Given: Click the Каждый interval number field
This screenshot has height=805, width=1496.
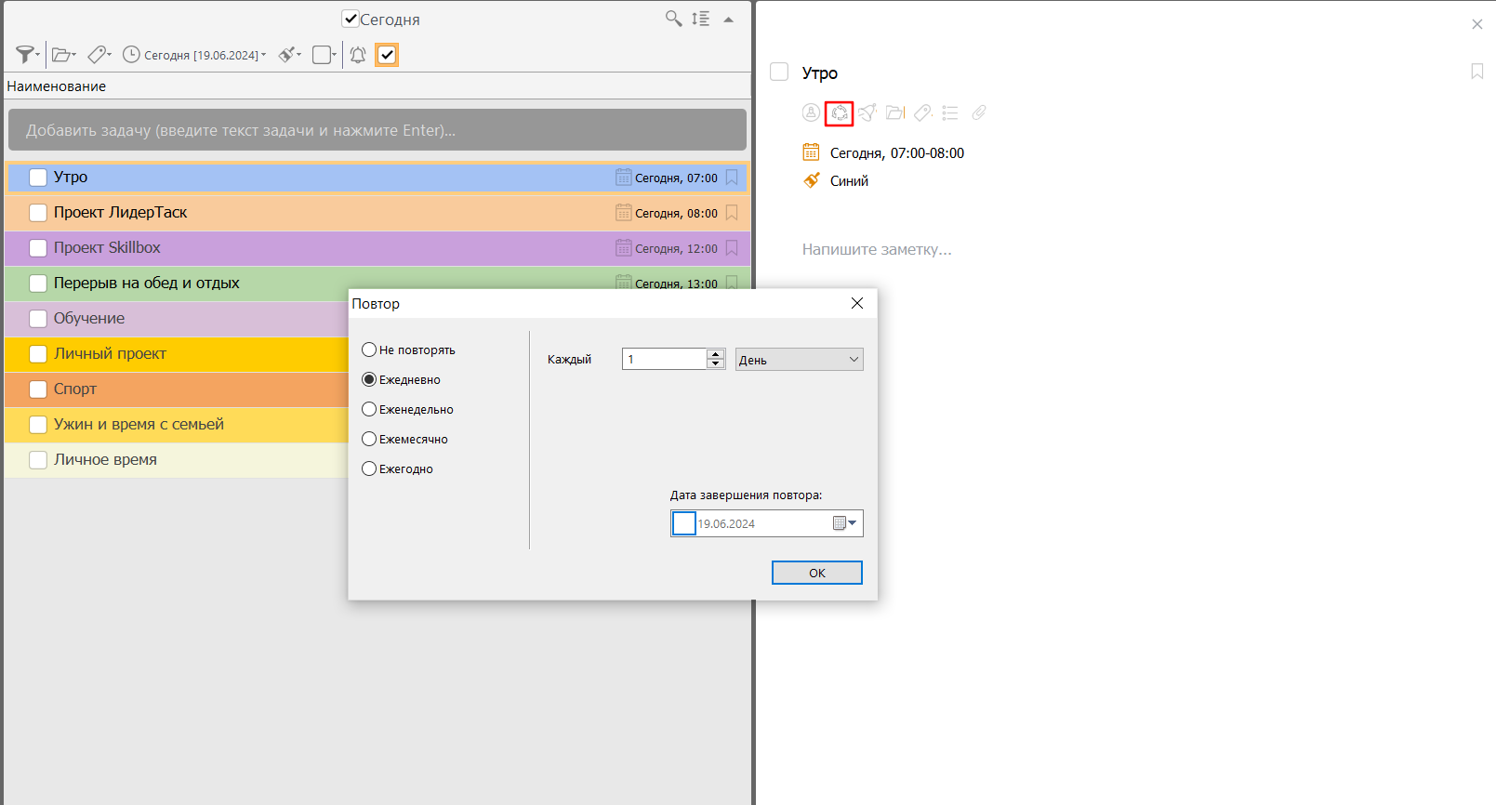Looking at the screenshot, I should tap(665, 359).
